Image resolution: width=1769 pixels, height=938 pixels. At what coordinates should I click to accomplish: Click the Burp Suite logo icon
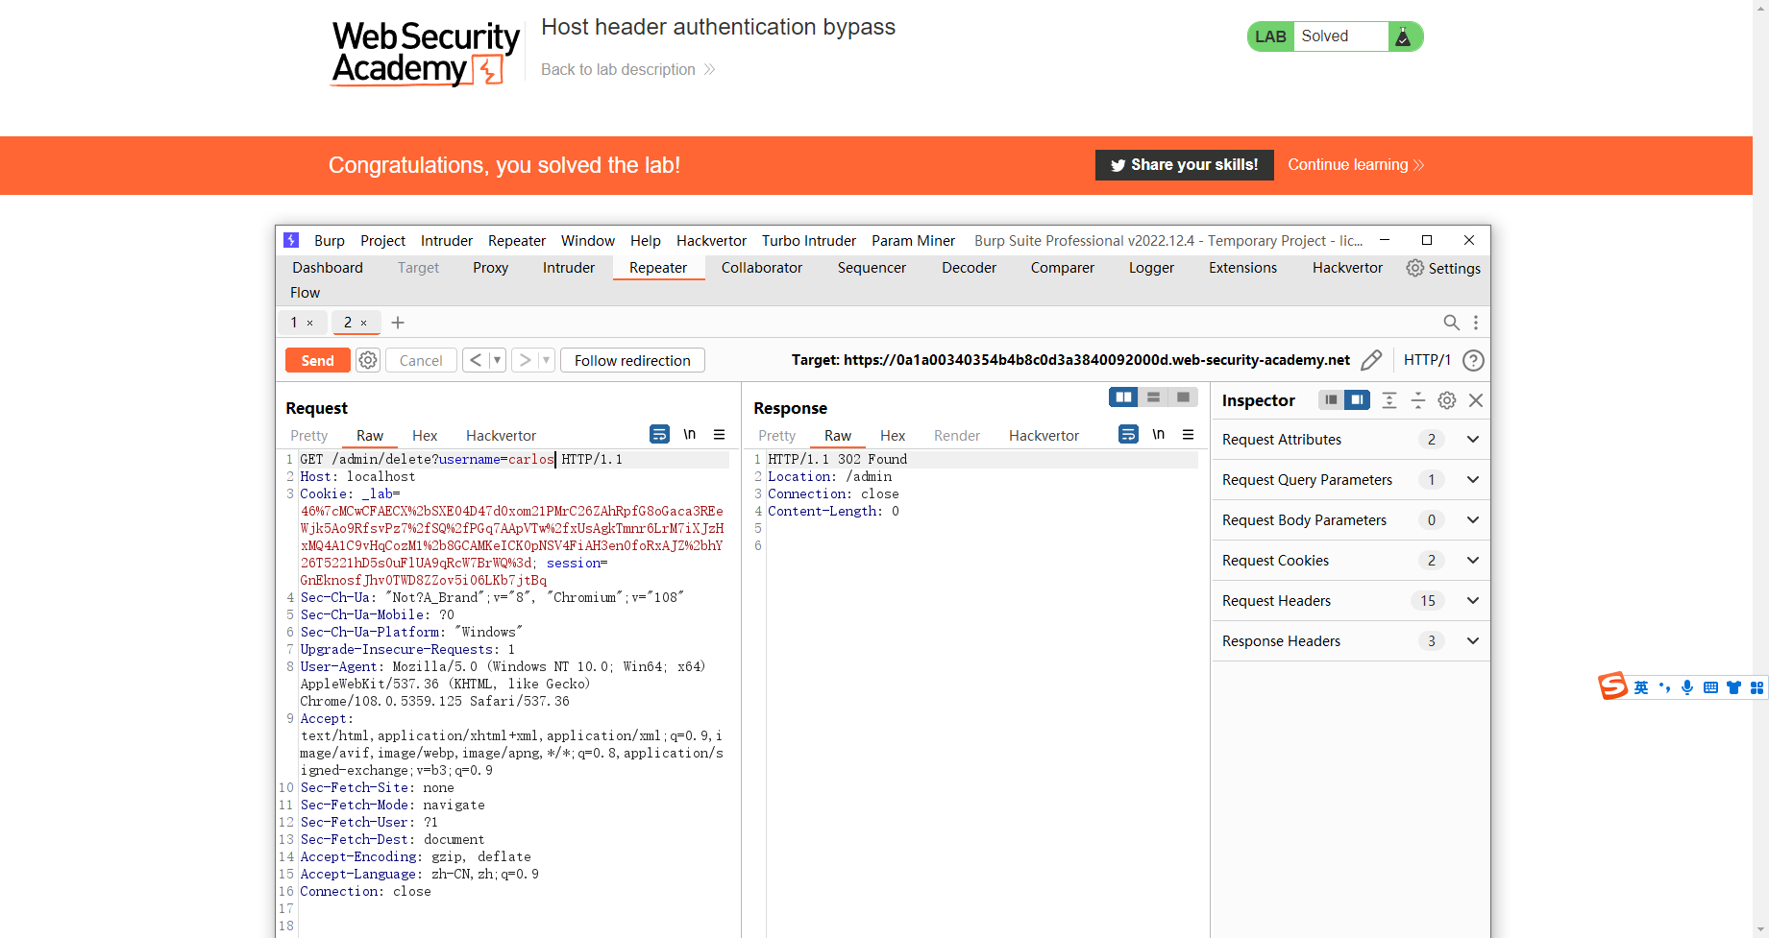coord(291,240)
